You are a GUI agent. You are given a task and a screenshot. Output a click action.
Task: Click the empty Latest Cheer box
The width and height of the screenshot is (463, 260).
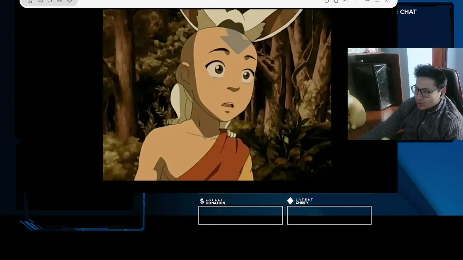(329, 215)
